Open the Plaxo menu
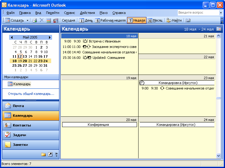Image resolution: width=225 pixels, height=168 pixels. [x=104, y=13]
